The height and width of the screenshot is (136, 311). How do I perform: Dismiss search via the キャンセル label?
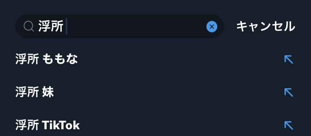266,26
